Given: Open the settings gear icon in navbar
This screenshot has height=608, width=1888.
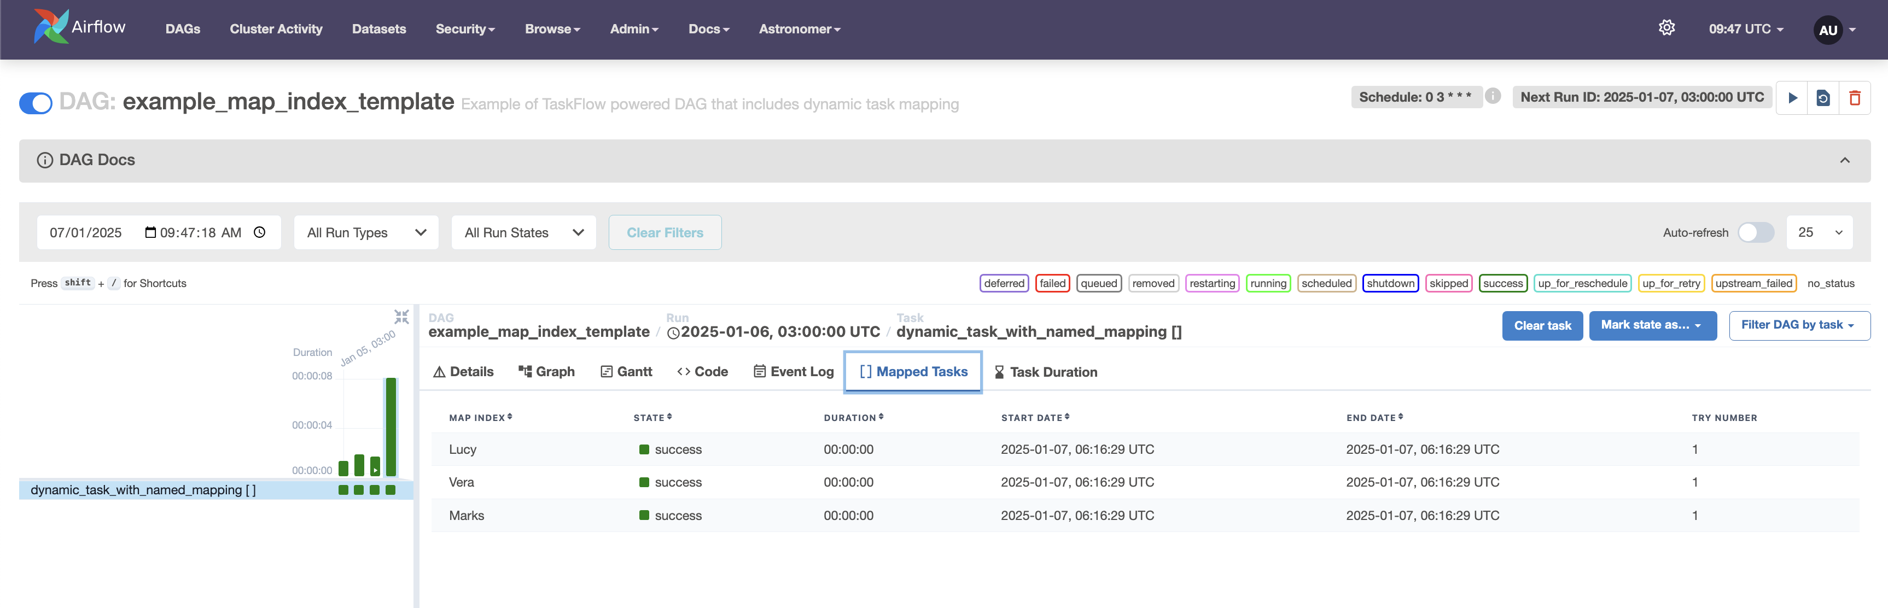Looking at the screenshot, I should point(1666,28).
